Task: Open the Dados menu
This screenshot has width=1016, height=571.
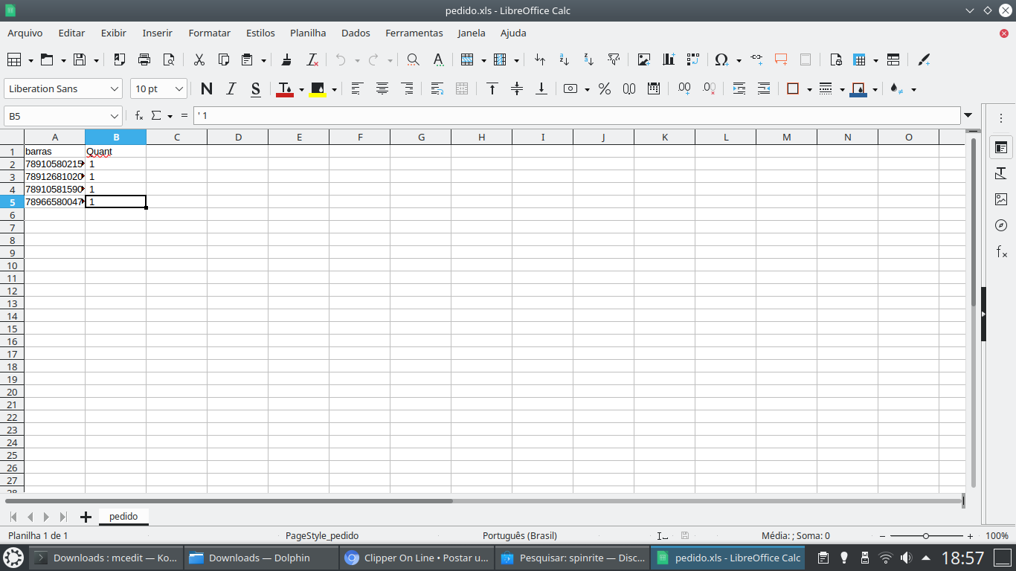Action: tap(356, 33)
